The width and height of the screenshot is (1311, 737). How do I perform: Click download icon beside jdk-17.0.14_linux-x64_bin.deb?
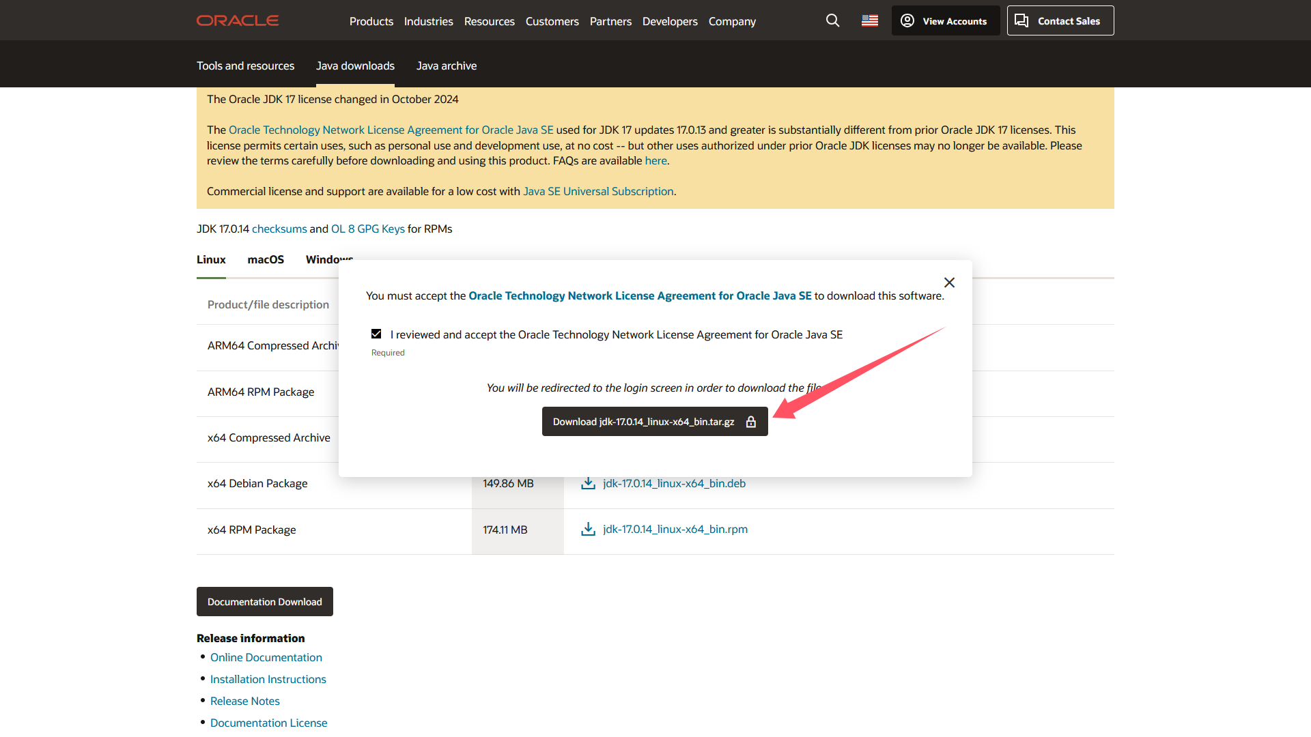(588, 483)
